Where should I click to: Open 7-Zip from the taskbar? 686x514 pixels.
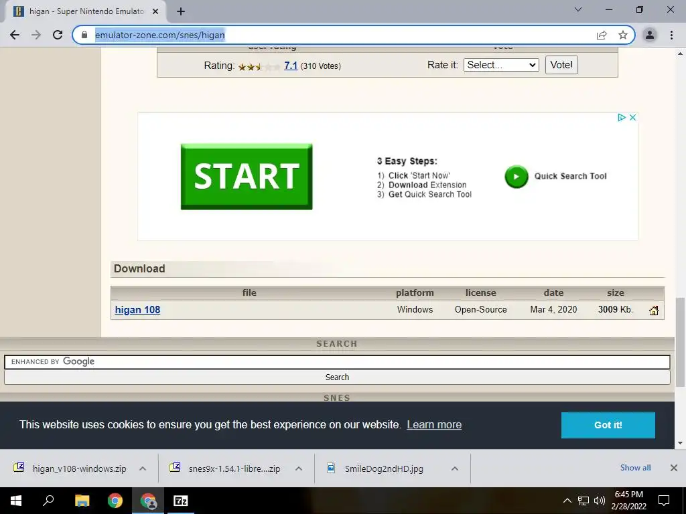coord(181,501)
